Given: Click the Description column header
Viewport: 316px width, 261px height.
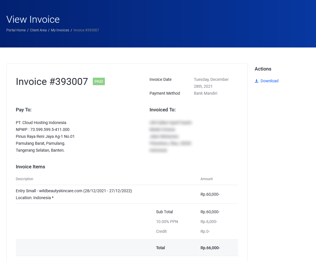Looking at the screenshot, I should (x=24, y=179).
